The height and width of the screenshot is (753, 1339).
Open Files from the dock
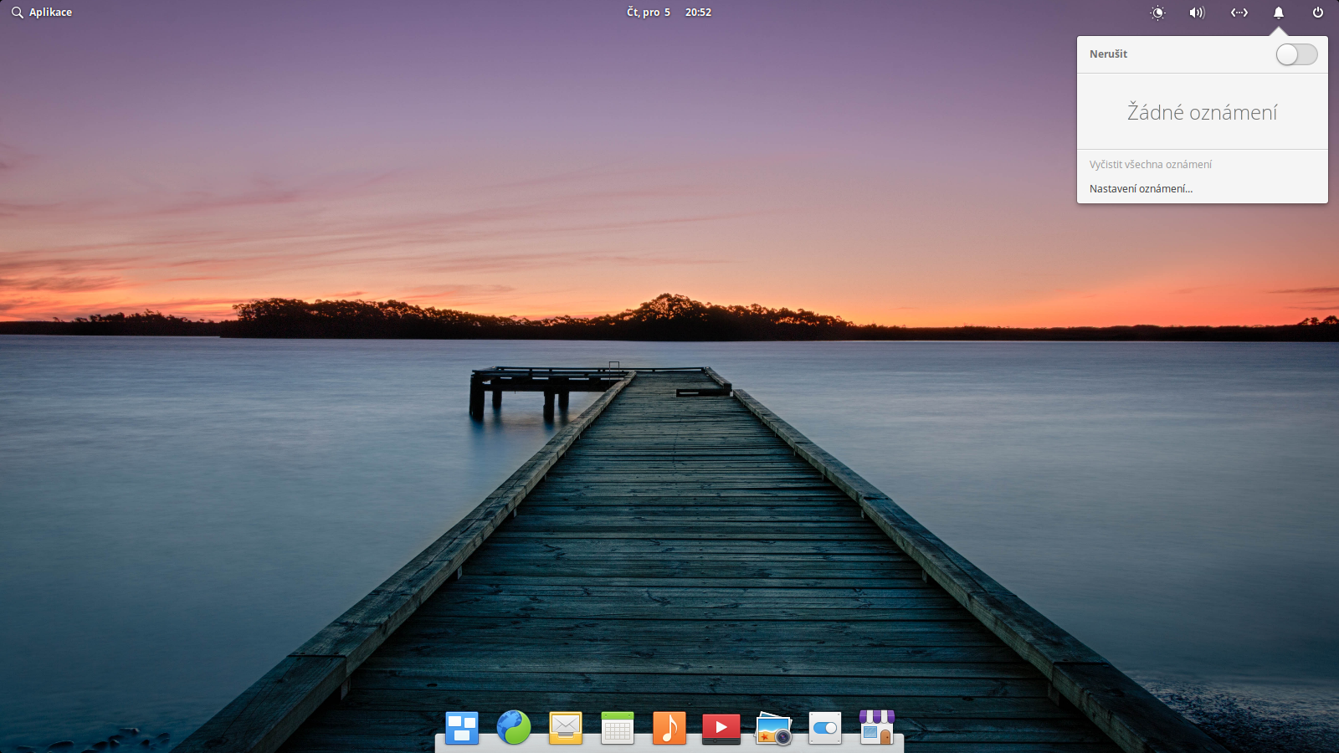461,728
